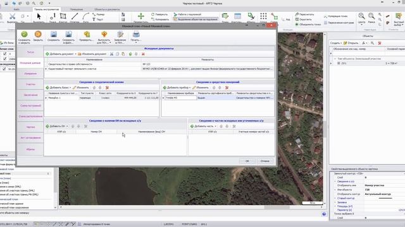
Task: Click Cancel (Отмена) button in dialog
Action: tap(265, 161)
